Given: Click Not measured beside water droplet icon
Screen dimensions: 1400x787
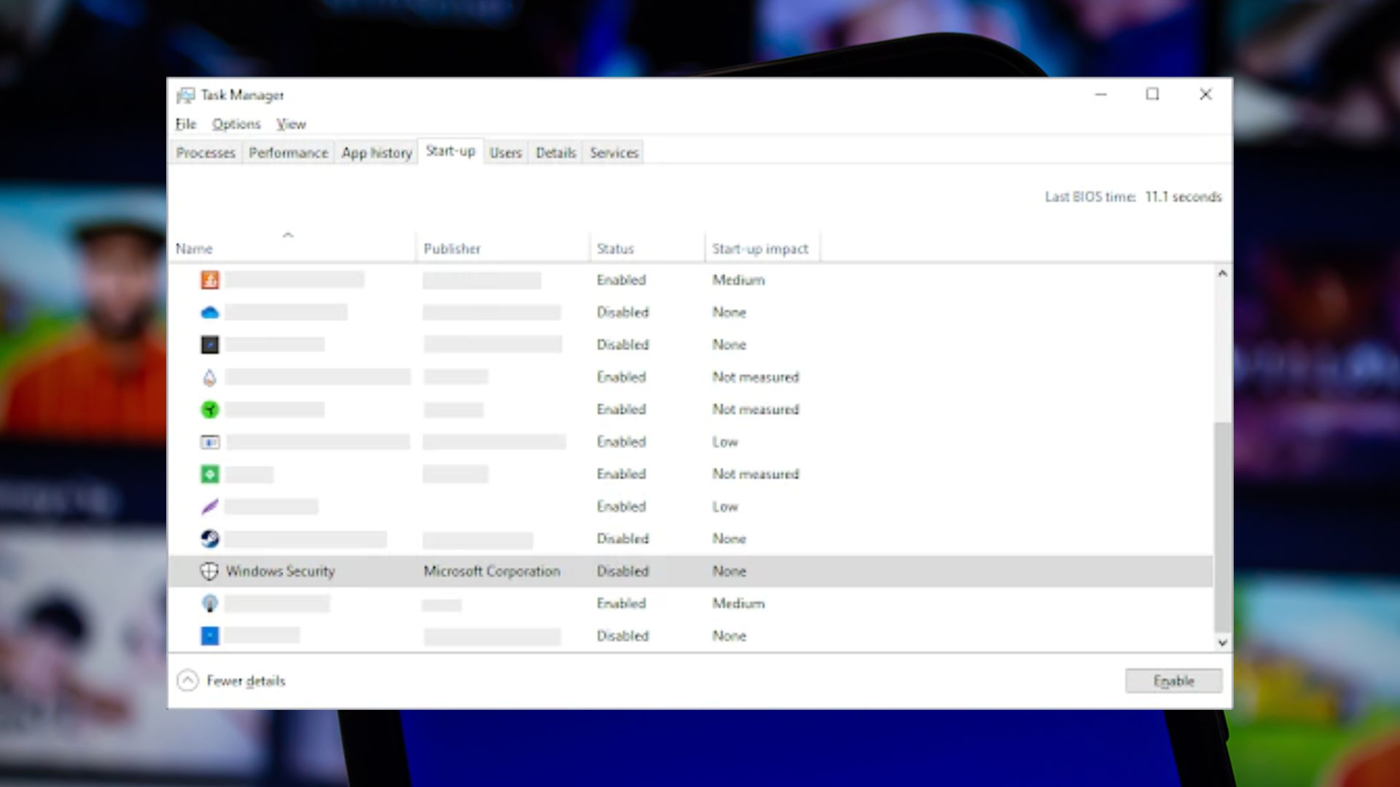Looking at the screenshot, I should pos(755,377).
